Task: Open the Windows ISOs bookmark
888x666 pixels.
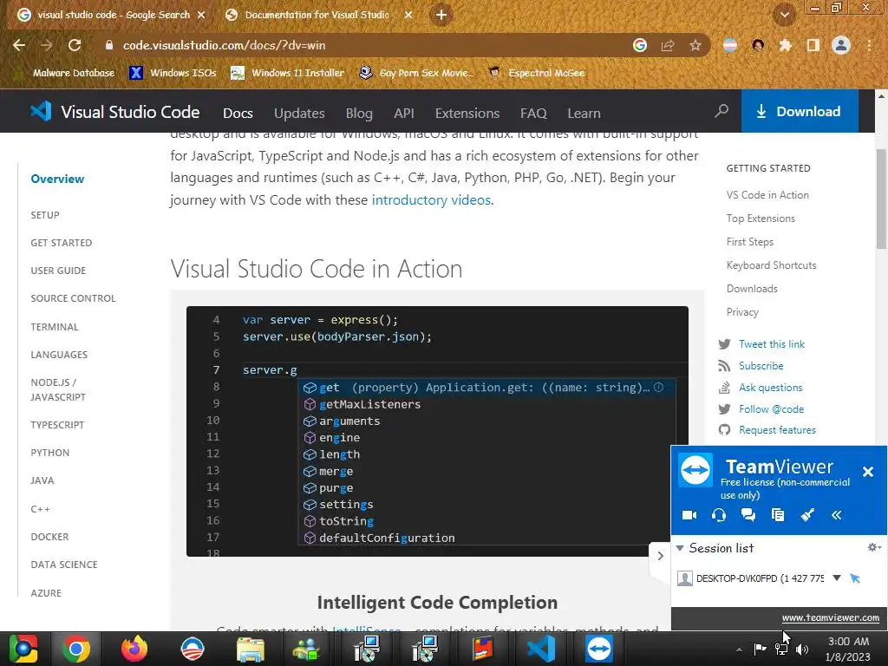Action: [x=173, y=73]
